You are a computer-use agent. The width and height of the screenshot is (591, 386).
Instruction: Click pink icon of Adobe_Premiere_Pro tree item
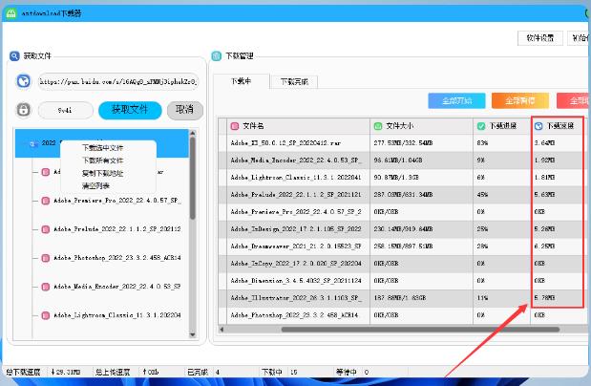click(46, 201)
